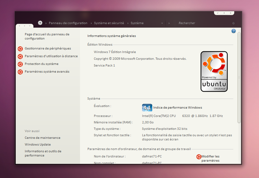
Task: Click the refresh arrow beside address dropdown
Action: [169, 23]
